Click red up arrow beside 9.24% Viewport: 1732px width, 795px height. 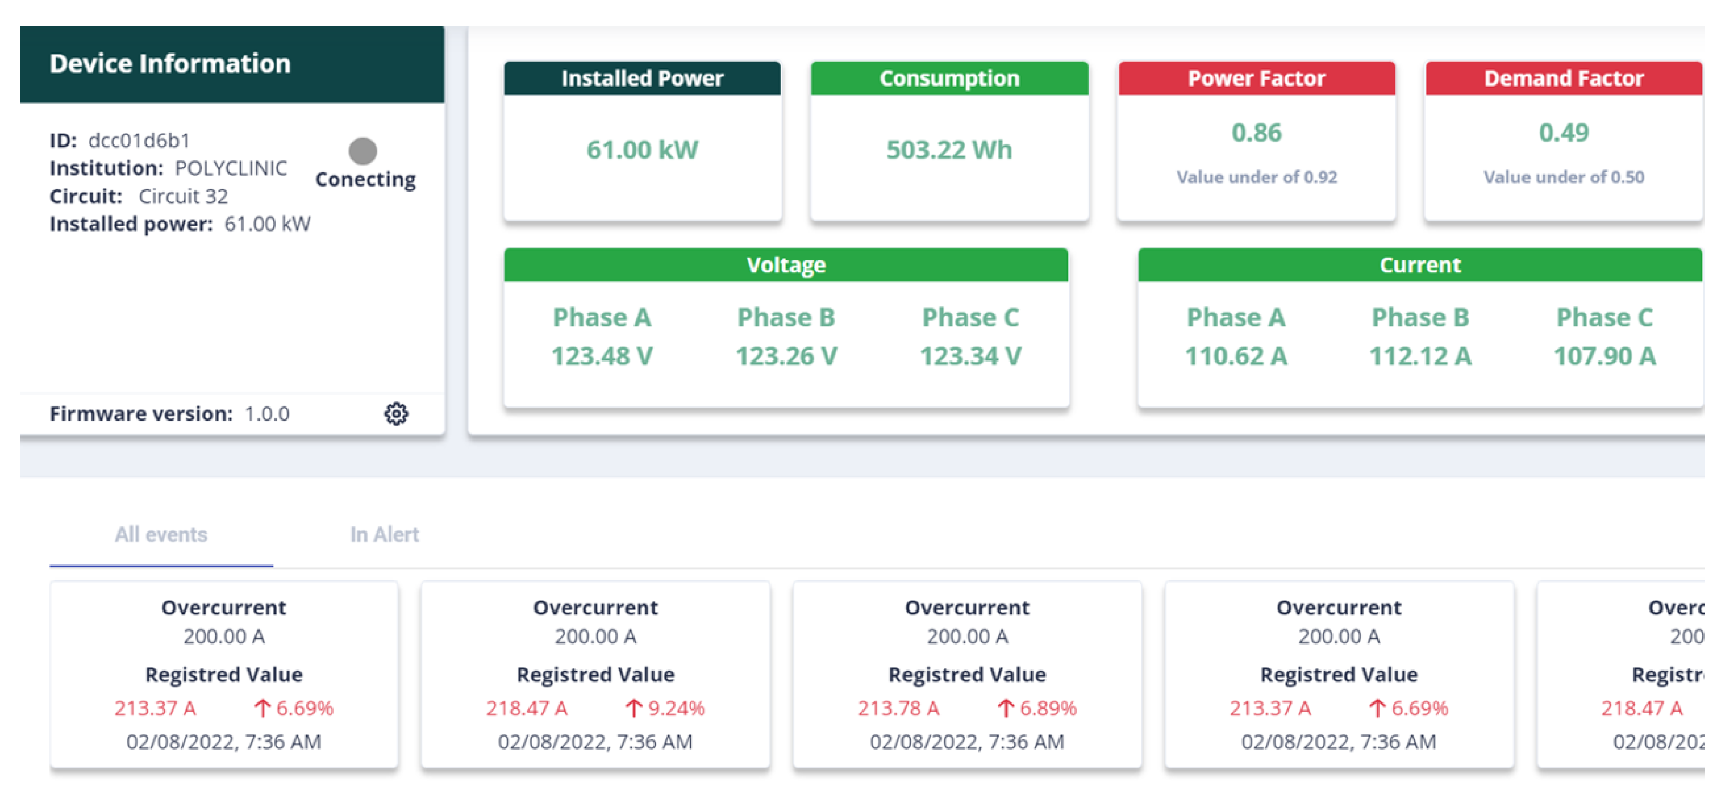click(x=633, y=708)
